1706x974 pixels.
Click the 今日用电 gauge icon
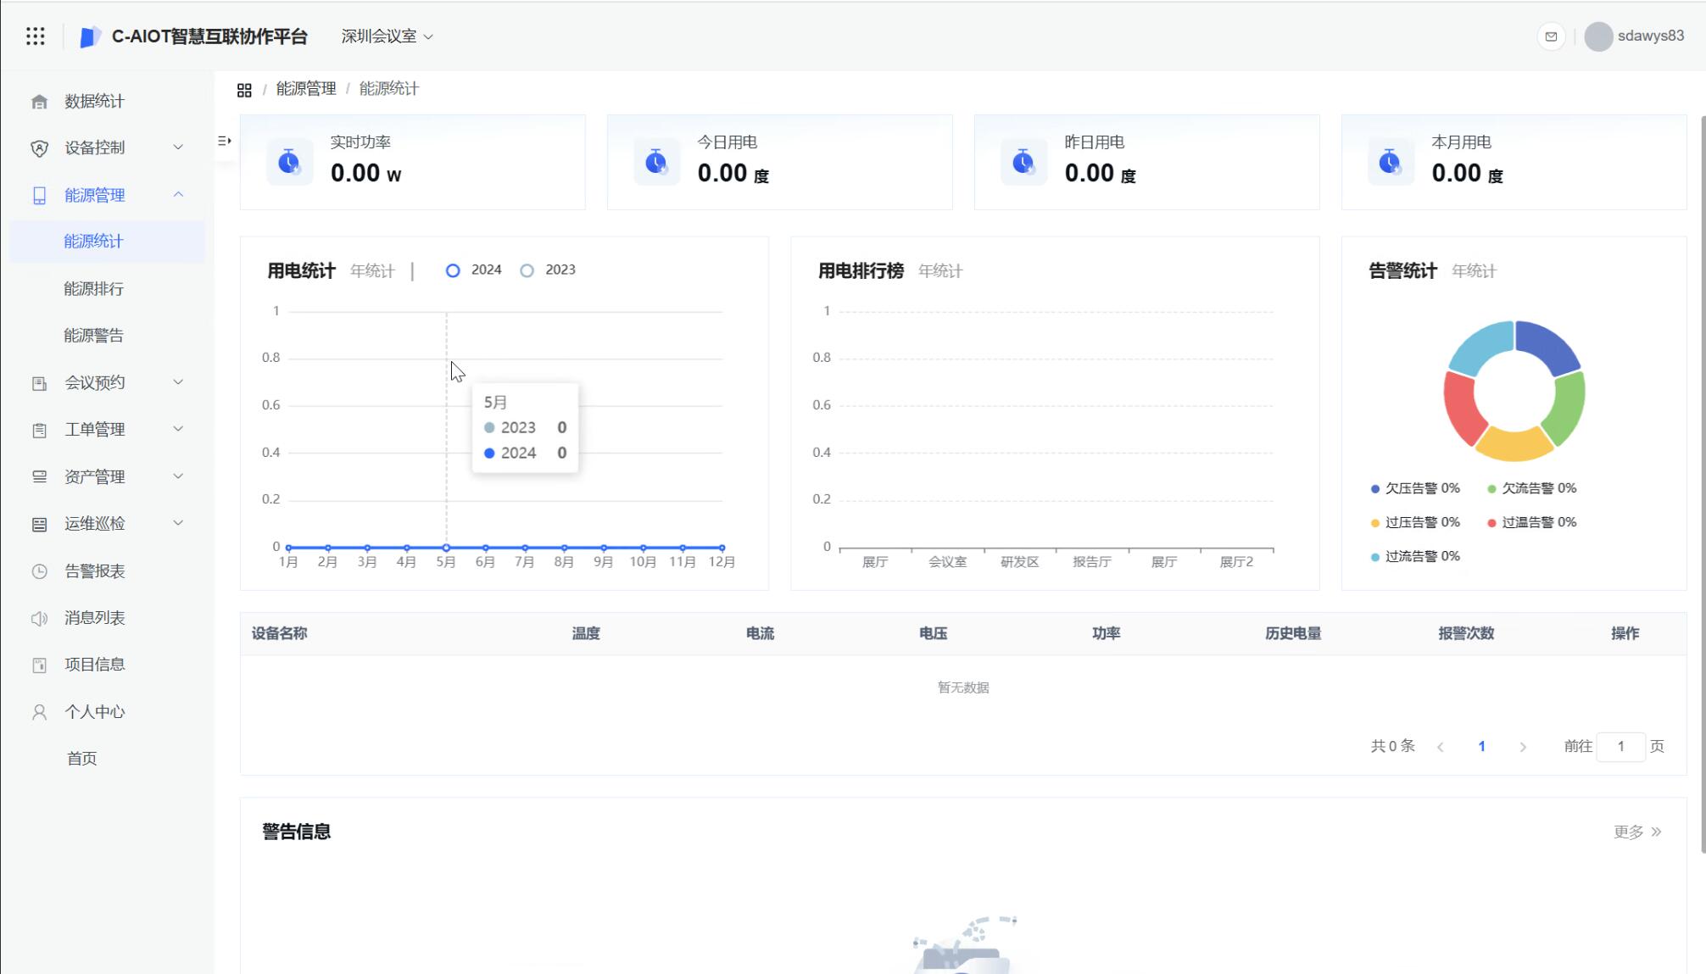(x=656, y=161)
